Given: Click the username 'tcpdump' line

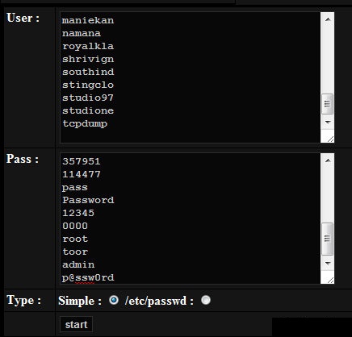Looking at the screenshot, I should (x=85, y=123).
